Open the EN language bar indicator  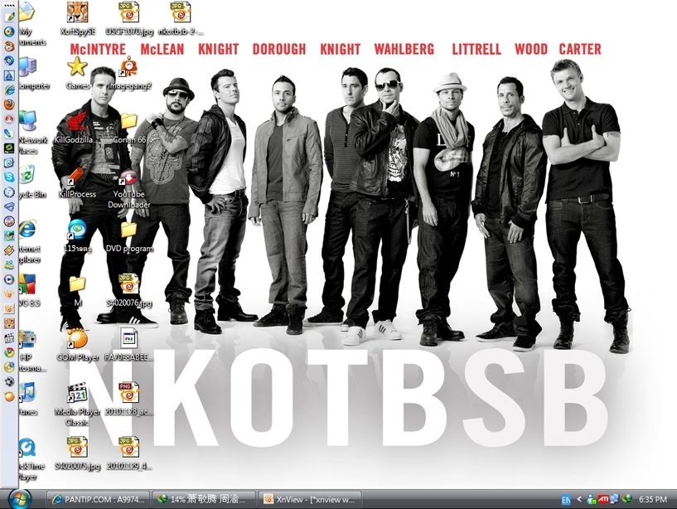coord(566,500)
